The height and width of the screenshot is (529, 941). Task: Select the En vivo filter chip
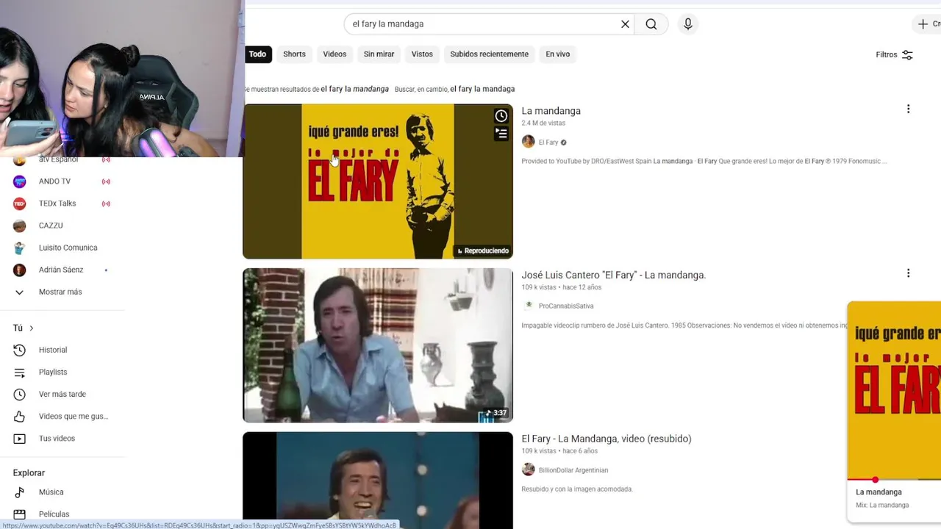tap(557, 54)
